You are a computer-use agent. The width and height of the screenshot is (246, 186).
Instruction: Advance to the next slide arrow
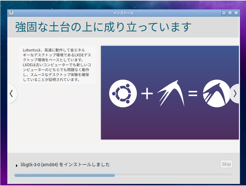[x=235, y=94]
